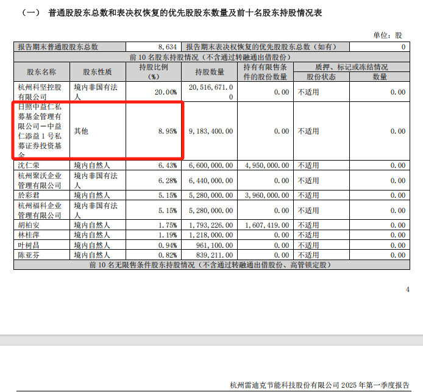Click the 持股比例(%) column header
Screen dimensions: 423x392
click(x=154, y=72)
